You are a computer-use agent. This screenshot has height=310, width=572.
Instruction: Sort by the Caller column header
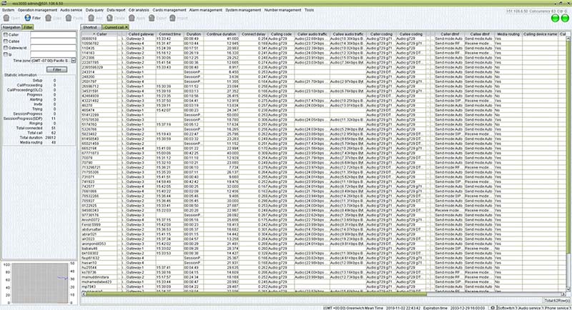pyautogui.click(x=99, y=34)
